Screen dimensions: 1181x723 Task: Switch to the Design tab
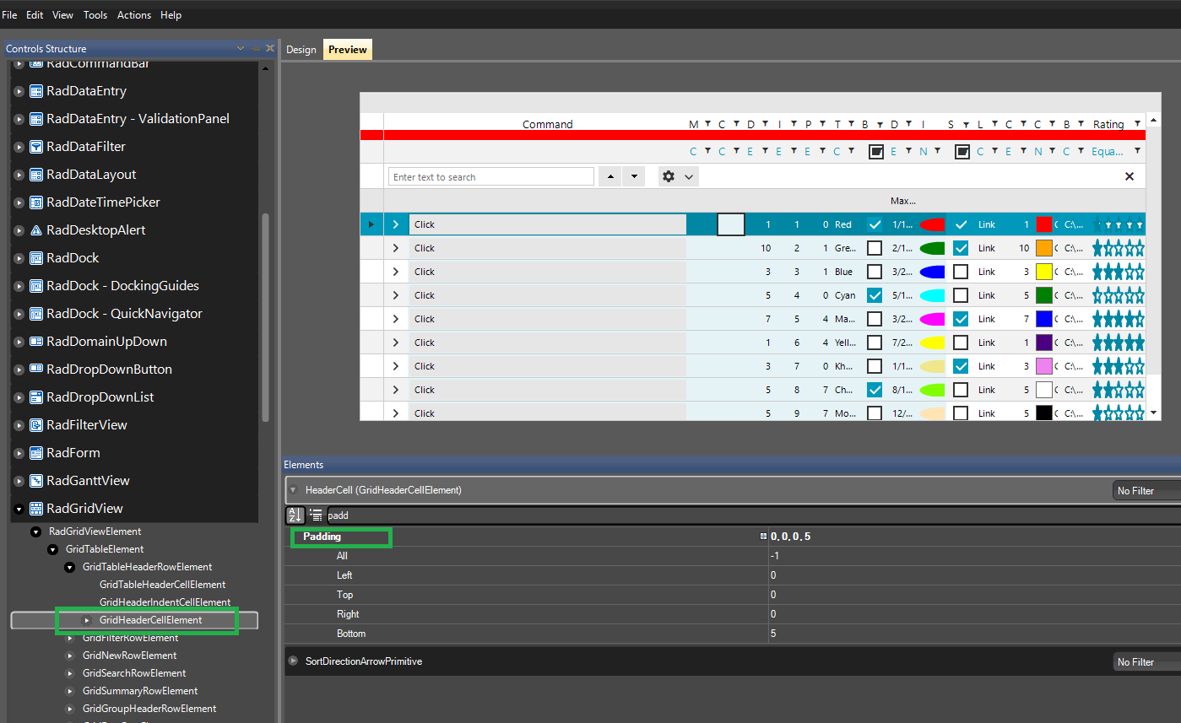tap(301, 50)
